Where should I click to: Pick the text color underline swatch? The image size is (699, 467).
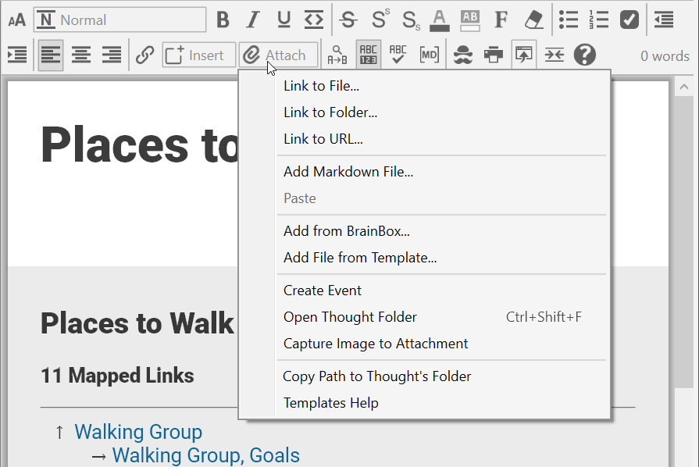pyautogui.click(x=440, y=20)
